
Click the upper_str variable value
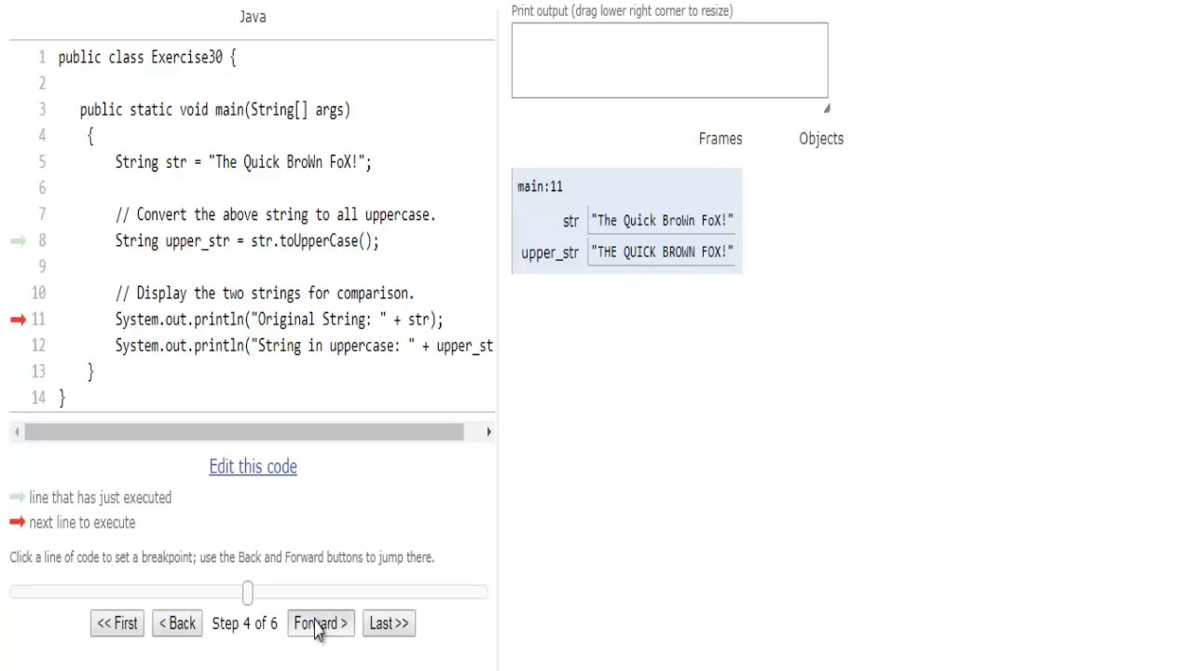tap(662, 253)
